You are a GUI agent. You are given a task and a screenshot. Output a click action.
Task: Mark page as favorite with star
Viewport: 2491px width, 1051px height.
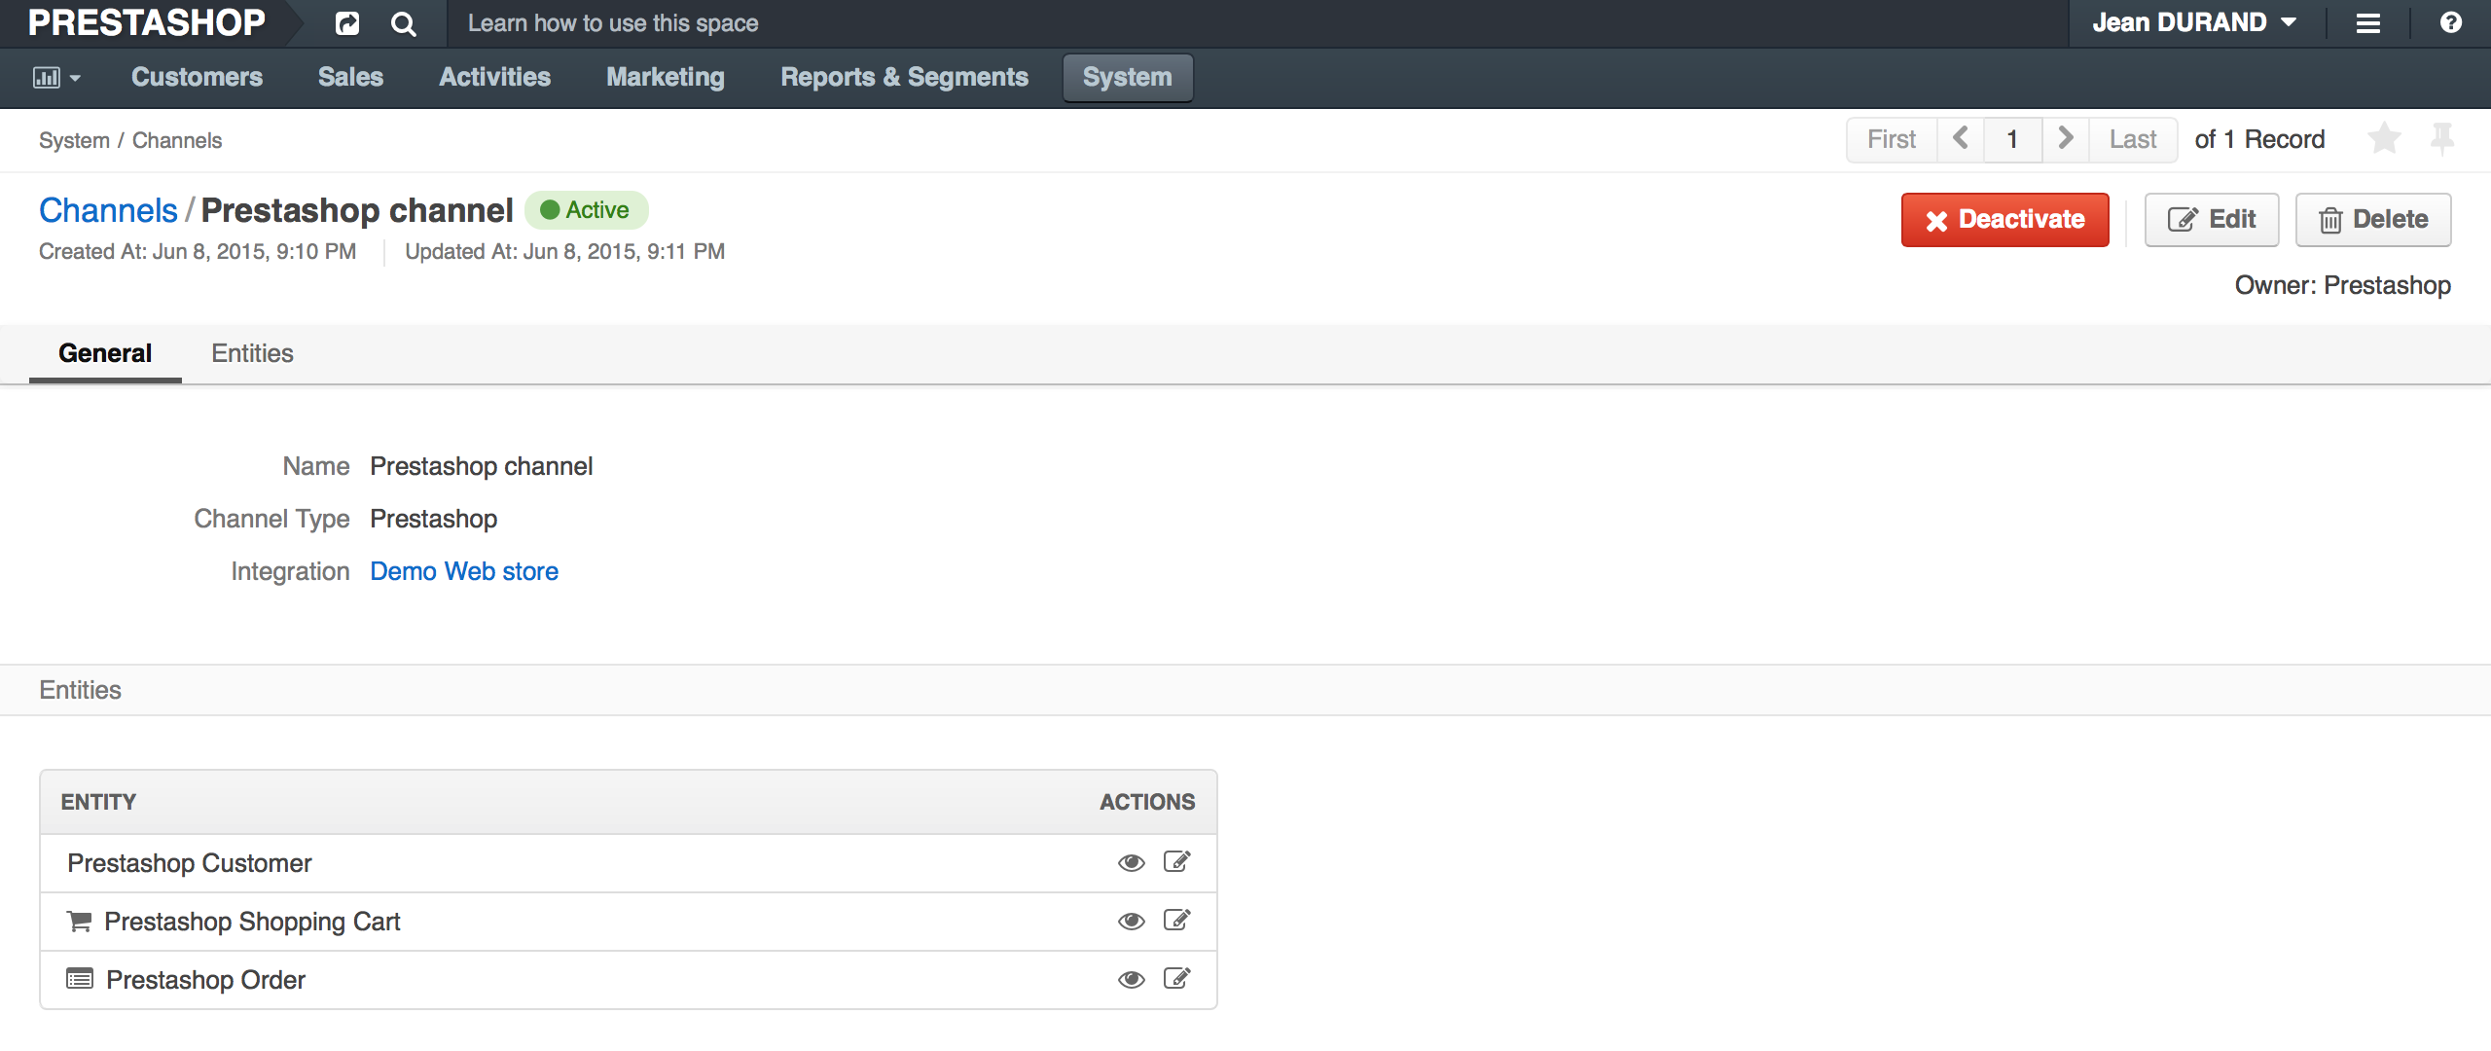pos(2385,138)
